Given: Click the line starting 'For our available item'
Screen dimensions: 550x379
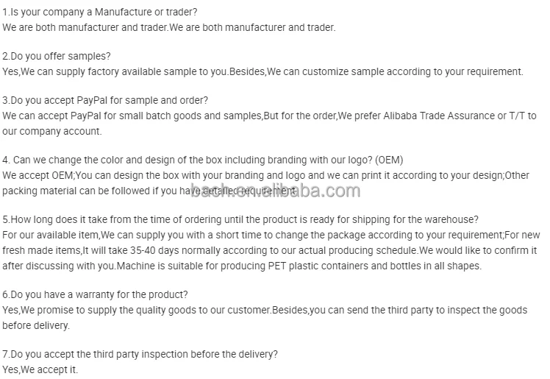Looking at the screenshot, I should 271,235.
